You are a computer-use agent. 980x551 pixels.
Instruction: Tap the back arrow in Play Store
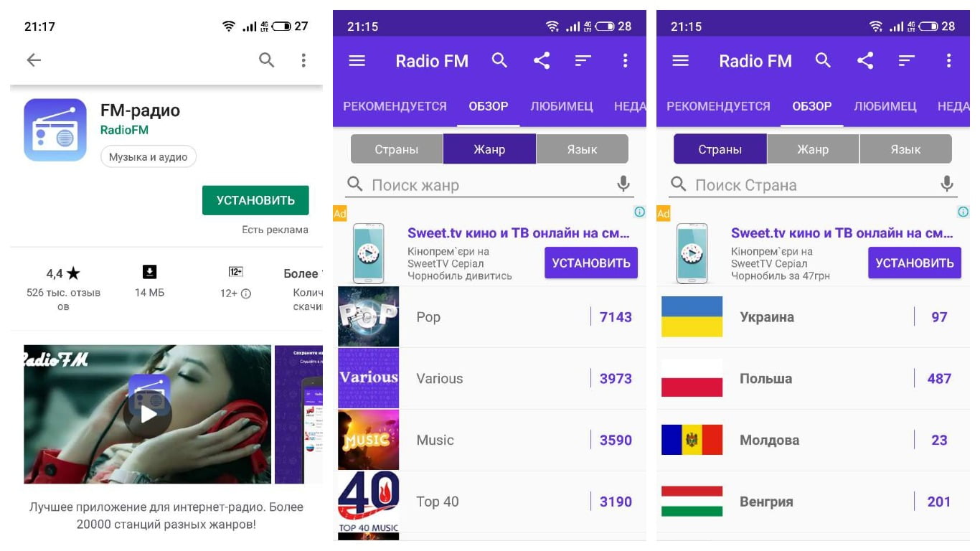[x=34, y=60]
